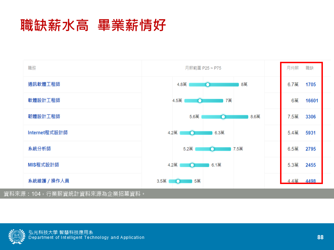Open the MIS程式設計師 job link
The height and width of the screenshot is (250, 334).
43,165
